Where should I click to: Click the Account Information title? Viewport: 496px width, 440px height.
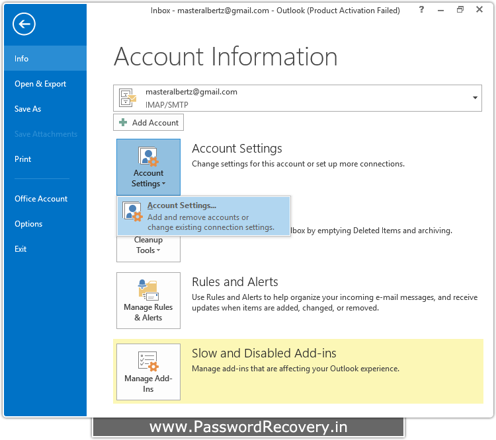click(x=226, y=56)
